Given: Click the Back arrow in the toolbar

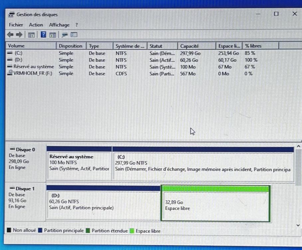Looking at the screenshot, I should (10, 35).
